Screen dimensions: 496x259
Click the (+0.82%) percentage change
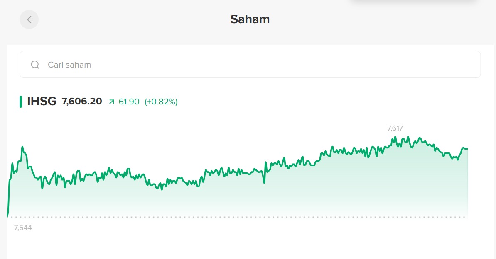161,102
